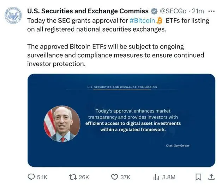Open the 21m timestamp link

198,11
